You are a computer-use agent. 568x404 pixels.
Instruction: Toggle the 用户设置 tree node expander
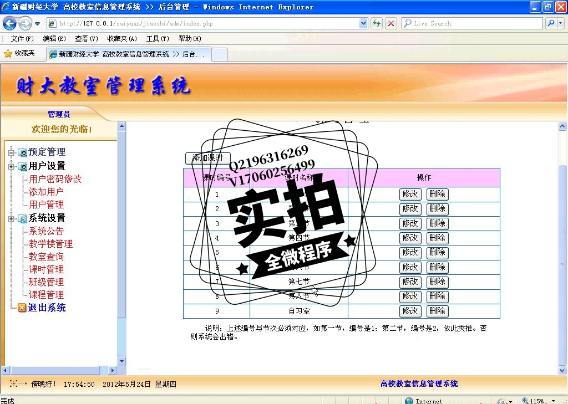point(11,167)
